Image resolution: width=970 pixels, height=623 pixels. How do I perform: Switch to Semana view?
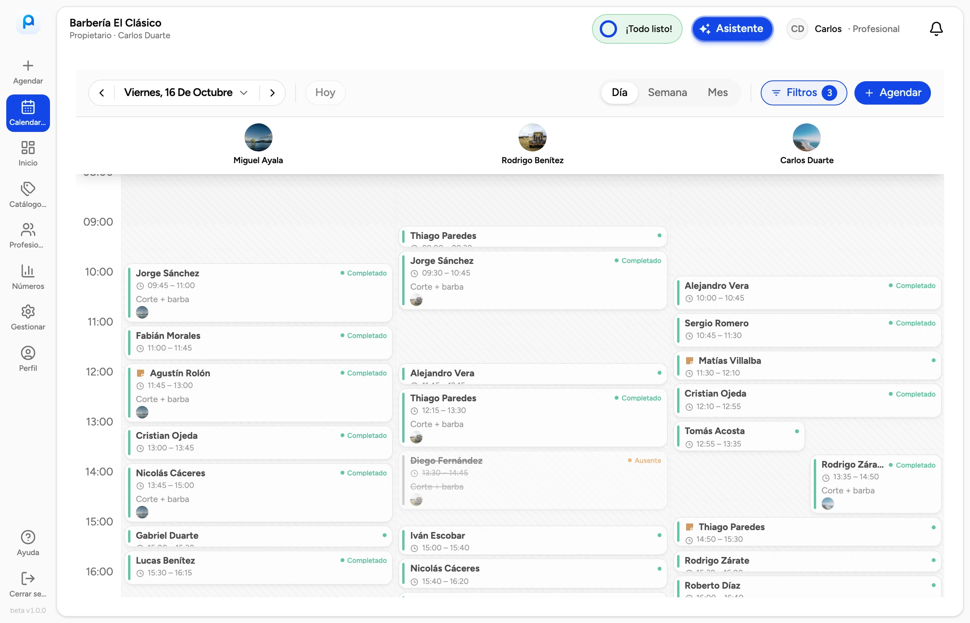[x=667, y=93]
